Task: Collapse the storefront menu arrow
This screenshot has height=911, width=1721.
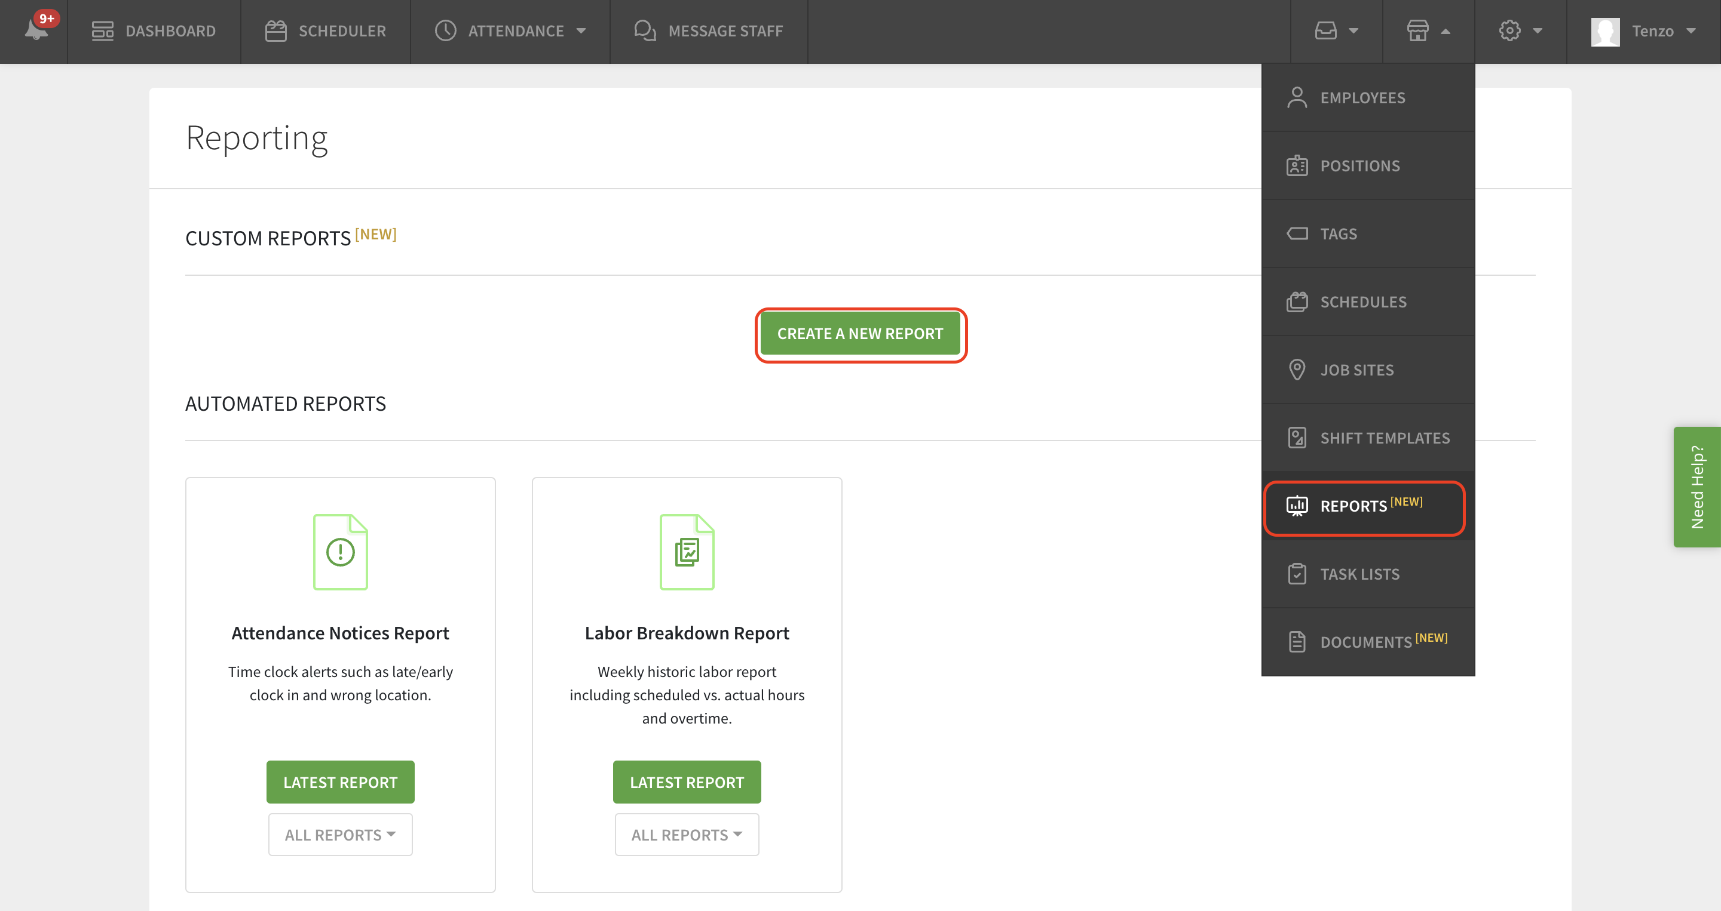Action: (x=1446, y=32)
